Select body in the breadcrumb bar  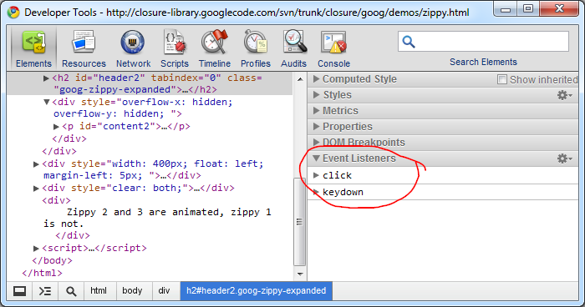pos(132,291)
